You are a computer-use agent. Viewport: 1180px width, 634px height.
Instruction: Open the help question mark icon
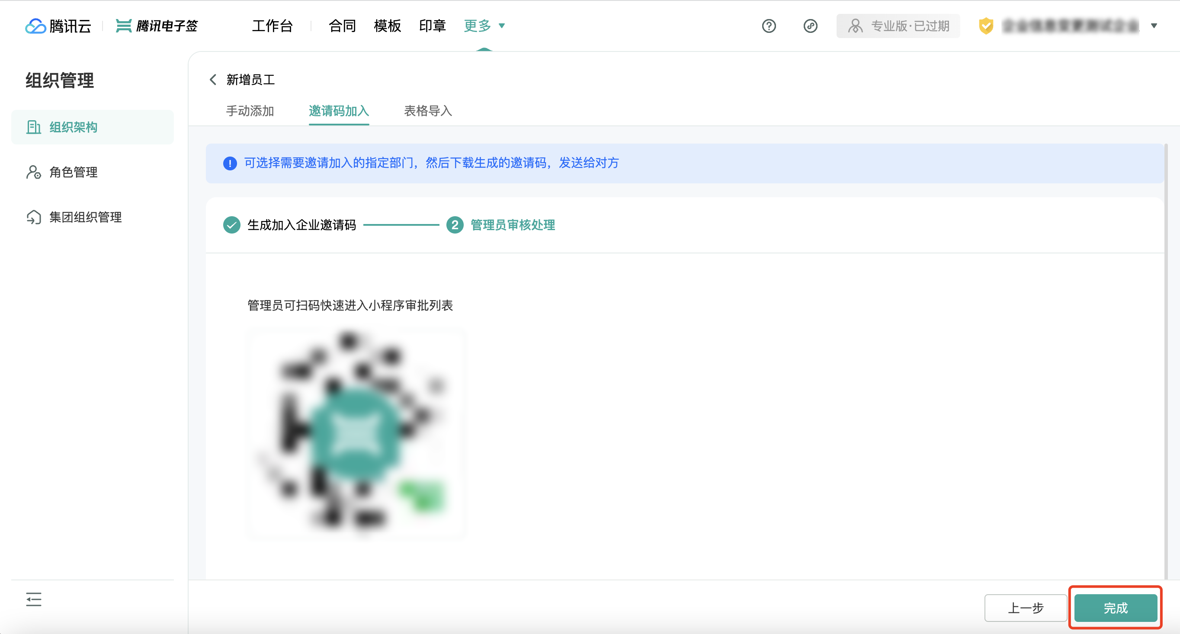pos(769,26)
